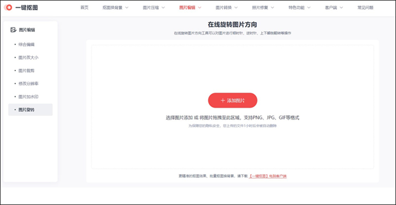
Task: Expand the 图片压缩 dropdown chevron
Action: tap(163, 8)
